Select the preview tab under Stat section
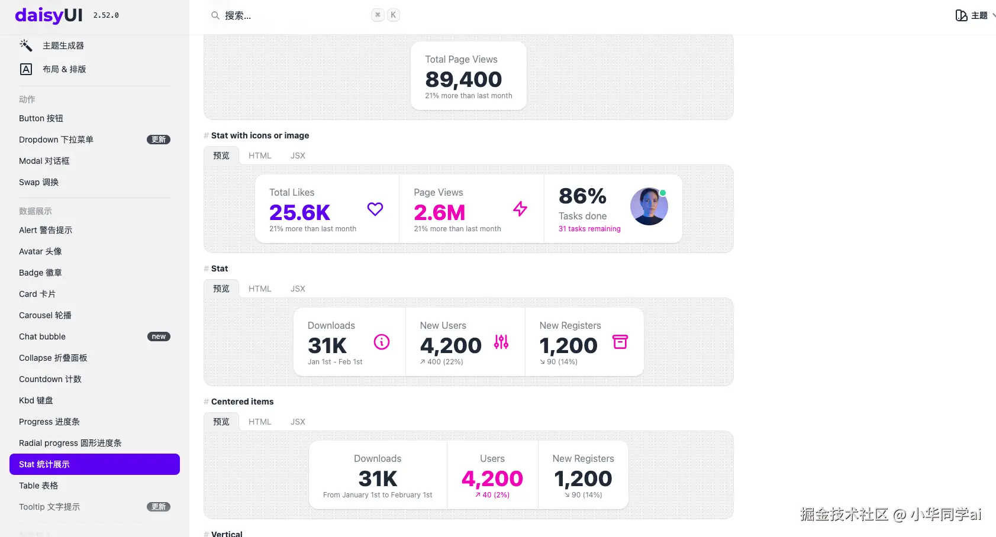Viewport: 996px width, 537px height. [221, 289]
